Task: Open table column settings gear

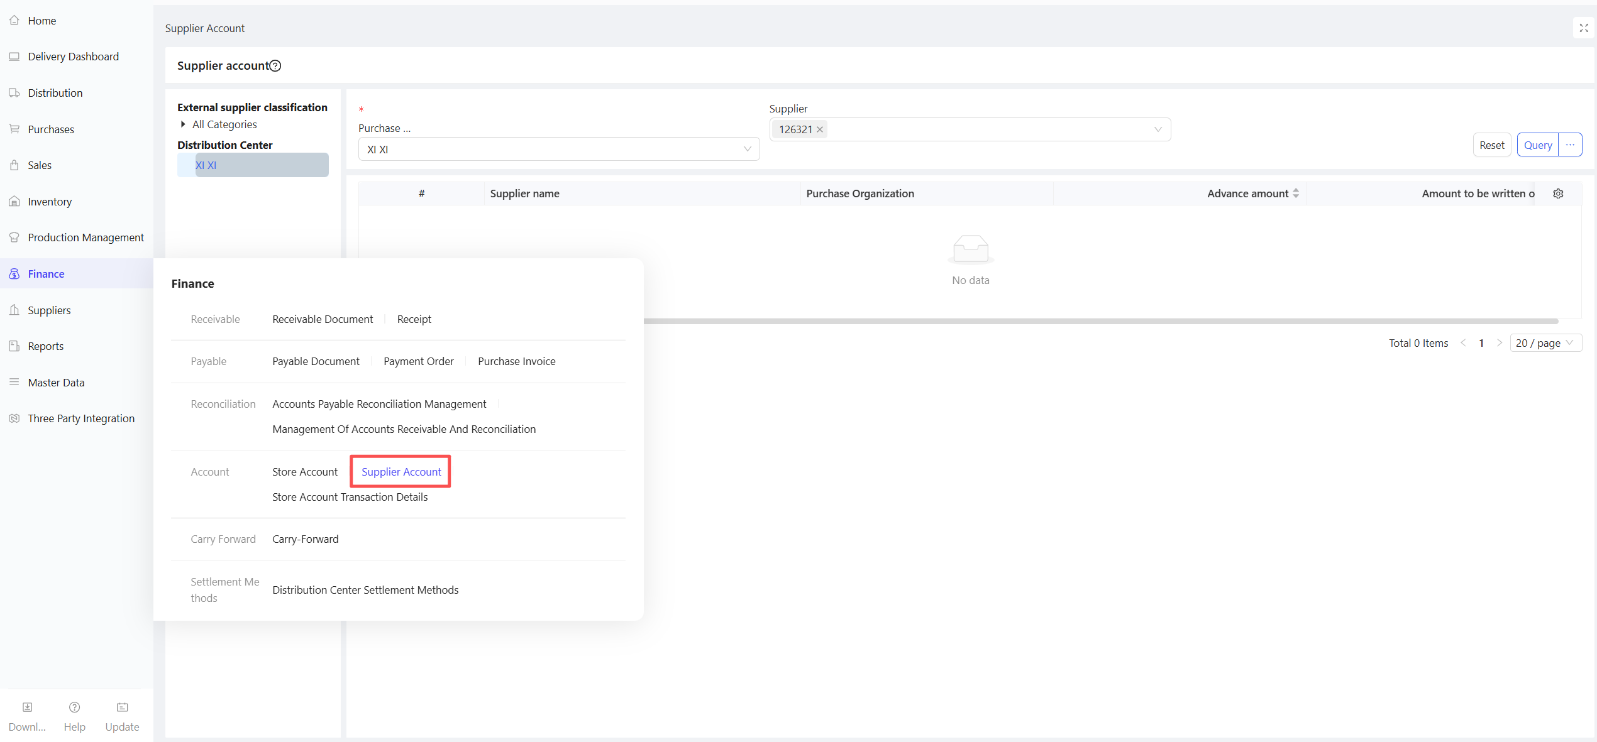Action: coord(1558,194)
